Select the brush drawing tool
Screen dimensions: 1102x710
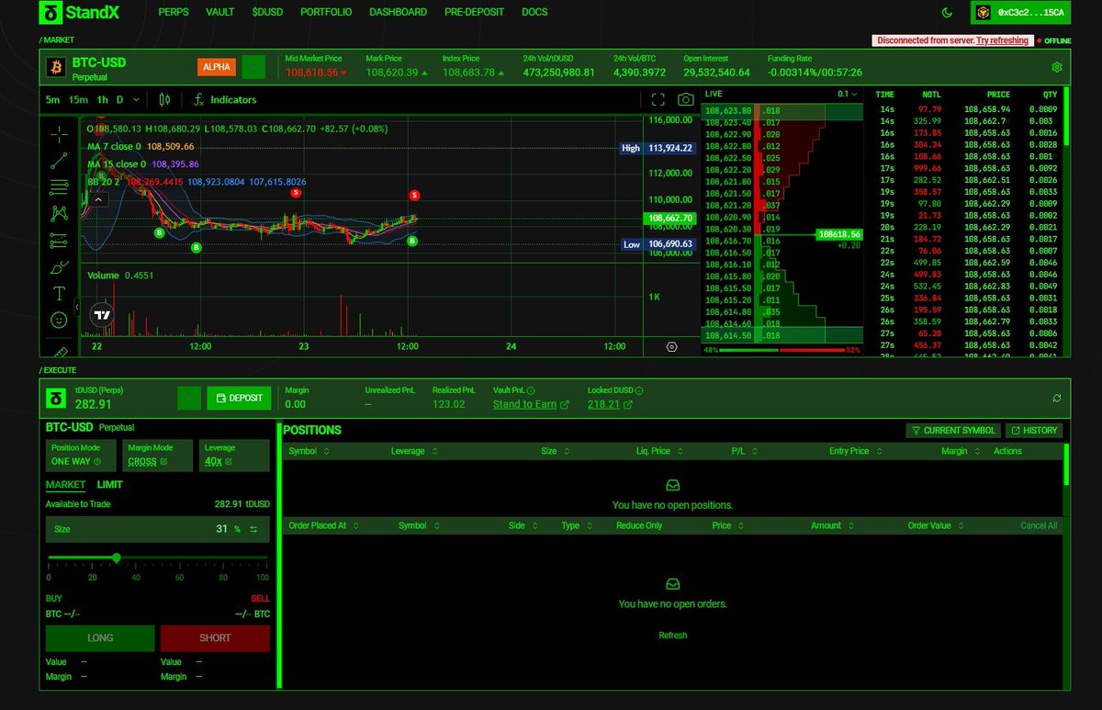click(60, 267)
